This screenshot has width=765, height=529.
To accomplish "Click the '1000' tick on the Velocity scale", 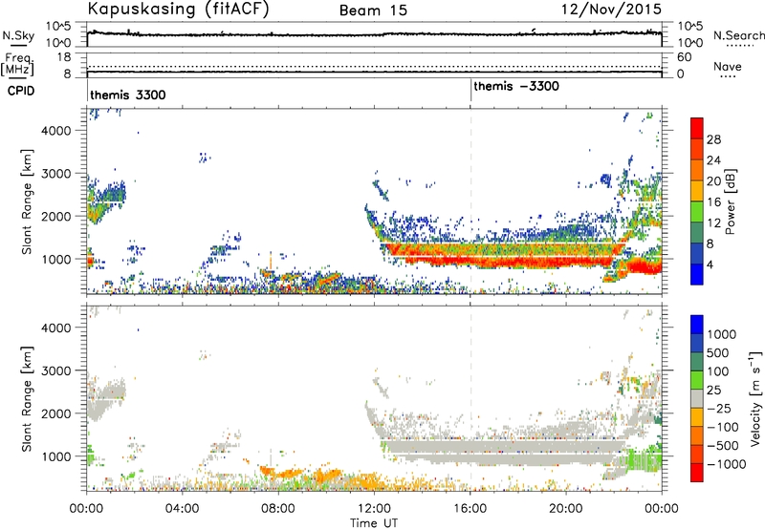I will click(721, 334).
